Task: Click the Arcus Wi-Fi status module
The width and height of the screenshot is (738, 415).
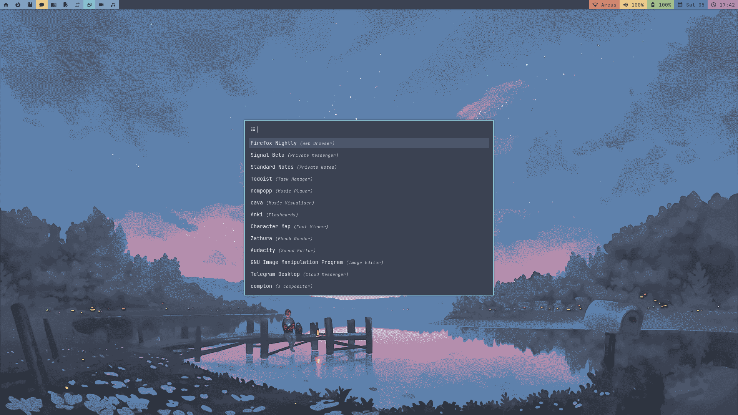Action: point(604,5)
